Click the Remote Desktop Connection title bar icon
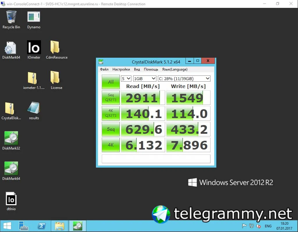The height and width of the screenshot is (232, 298). [x=3, y=4]
